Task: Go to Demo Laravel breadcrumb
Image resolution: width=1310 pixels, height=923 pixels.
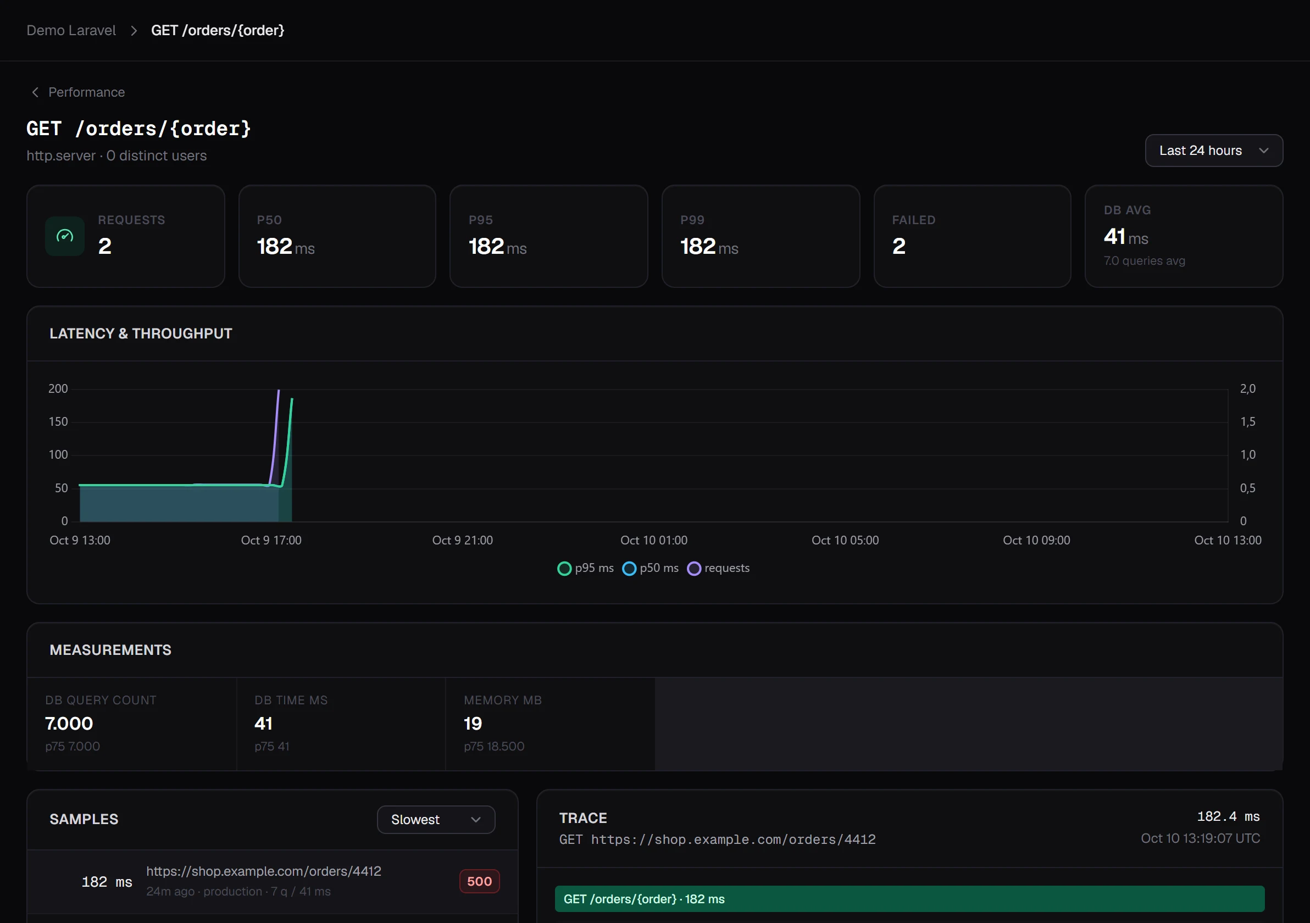Action: click(x=71, y=31)
